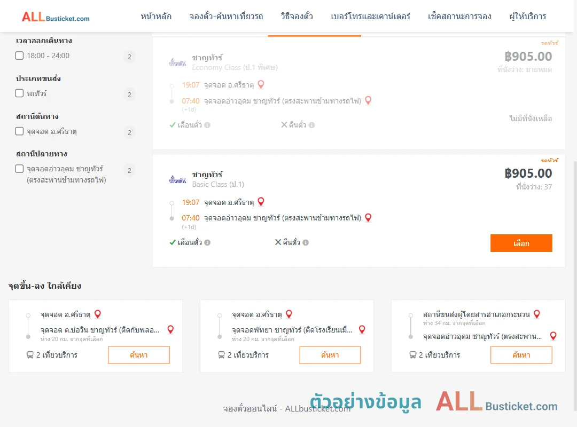Click the Basic Class (ป.1) label
Viewport: 577px width, 427px height.
(218, 184)
